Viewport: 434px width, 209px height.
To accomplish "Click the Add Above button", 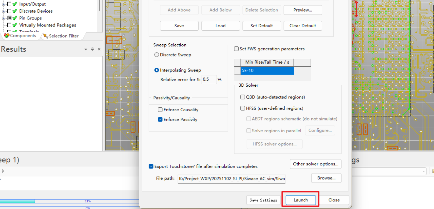I will coord(179,10).
